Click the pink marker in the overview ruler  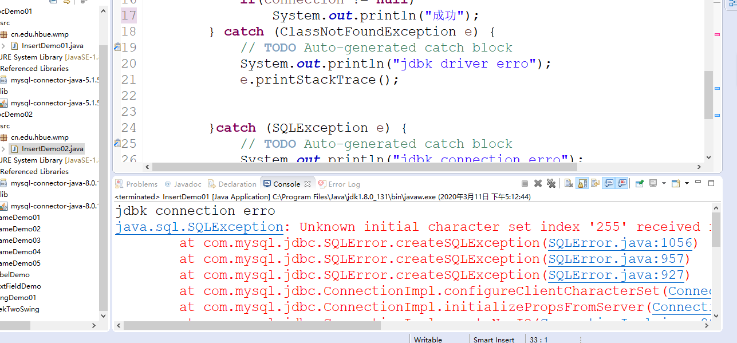point(717,34)
